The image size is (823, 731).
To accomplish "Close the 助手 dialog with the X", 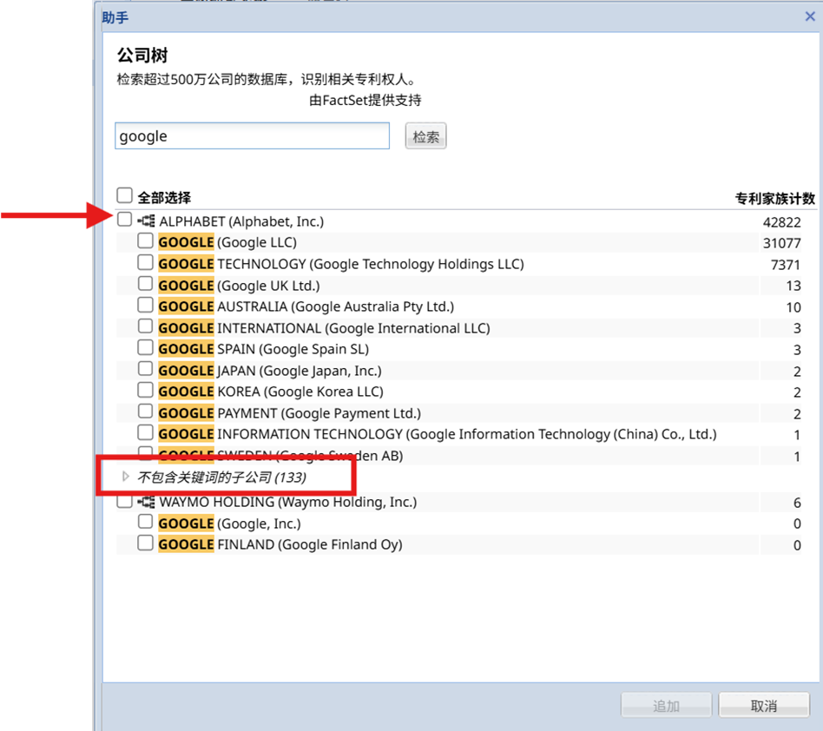I will point(810,16).
